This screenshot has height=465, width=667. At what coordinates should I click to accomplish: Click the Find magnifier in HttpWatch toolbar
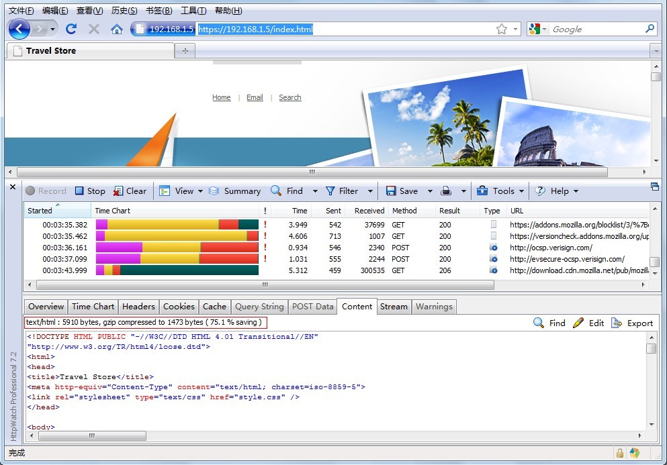coord(277,191)
